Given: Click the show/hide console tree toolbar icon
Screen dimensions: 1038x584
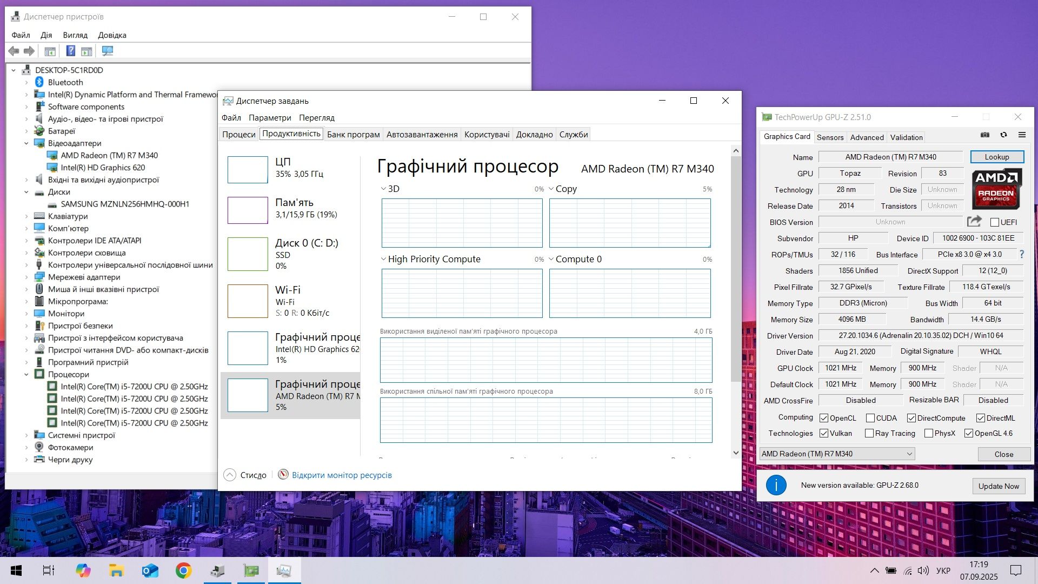Looking at the screenshot, I should (50, 51).
